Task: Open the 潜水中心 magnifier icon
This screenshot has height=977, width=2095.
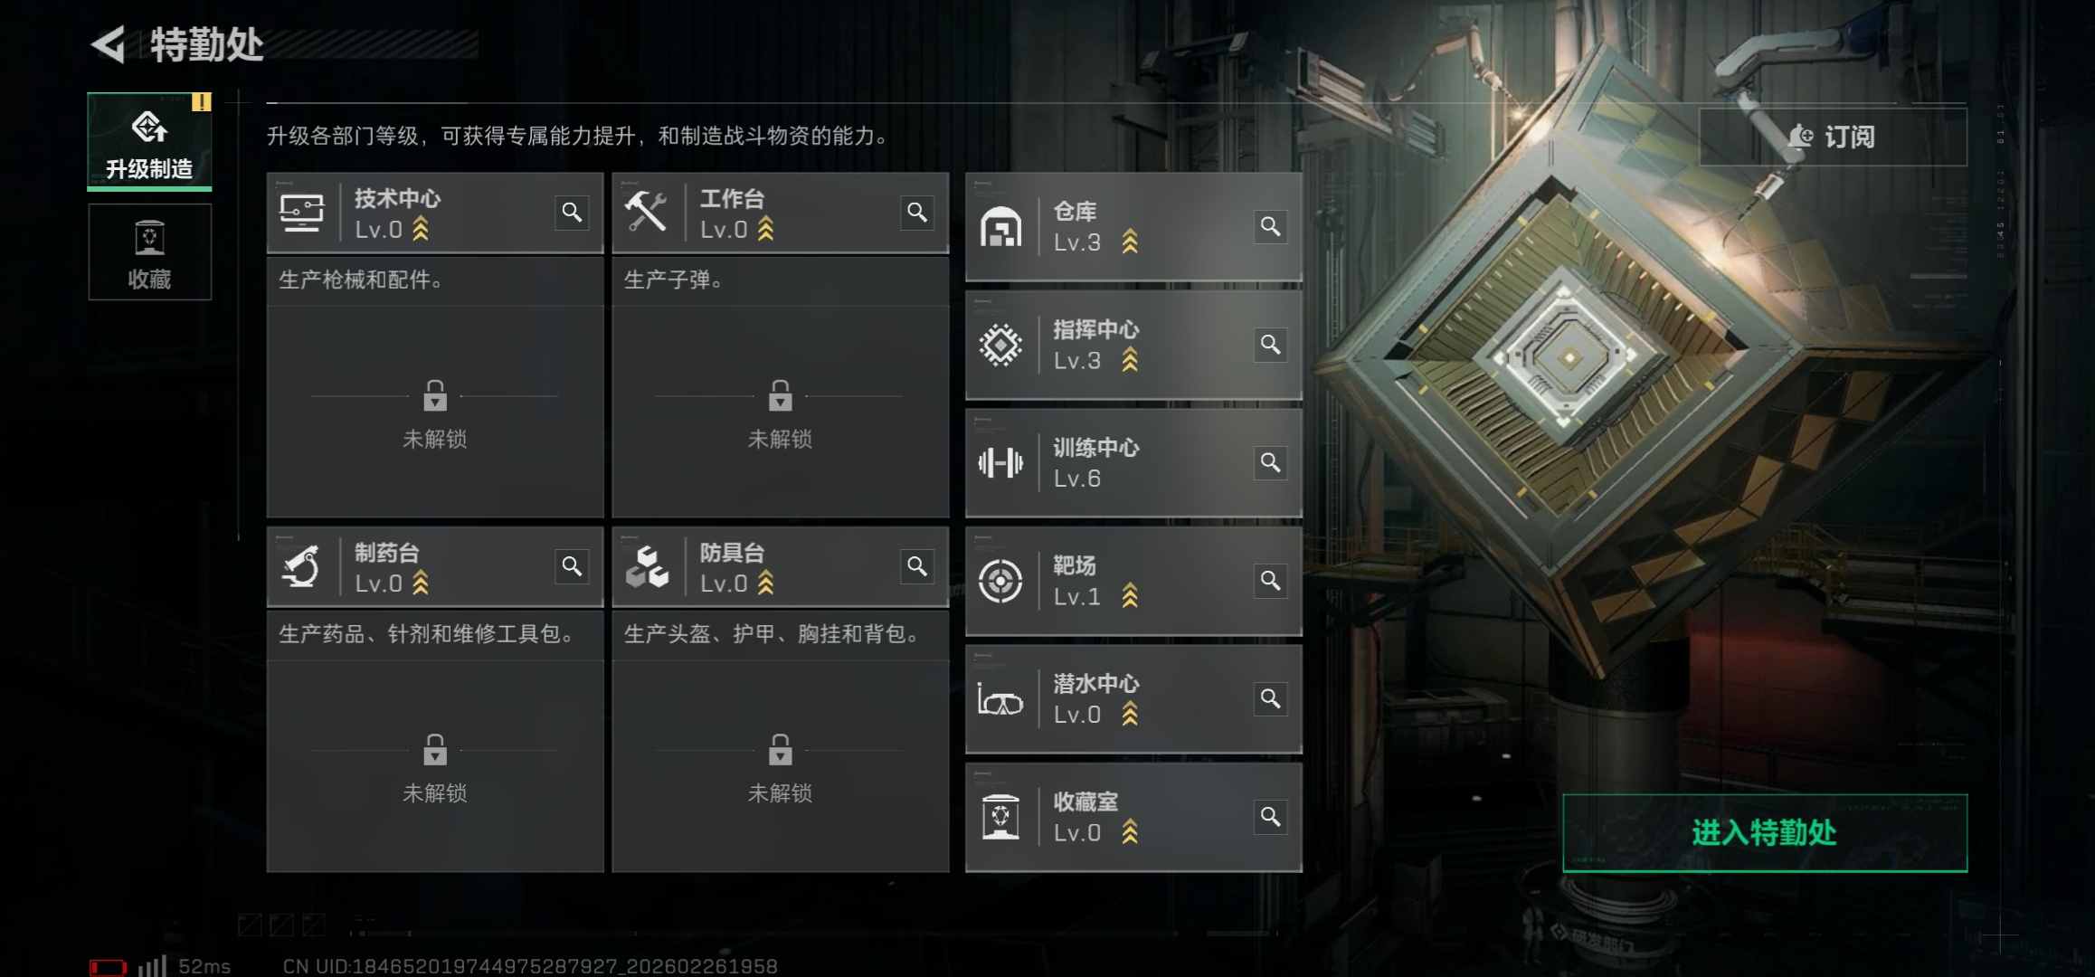Action: pos(1271,699)
